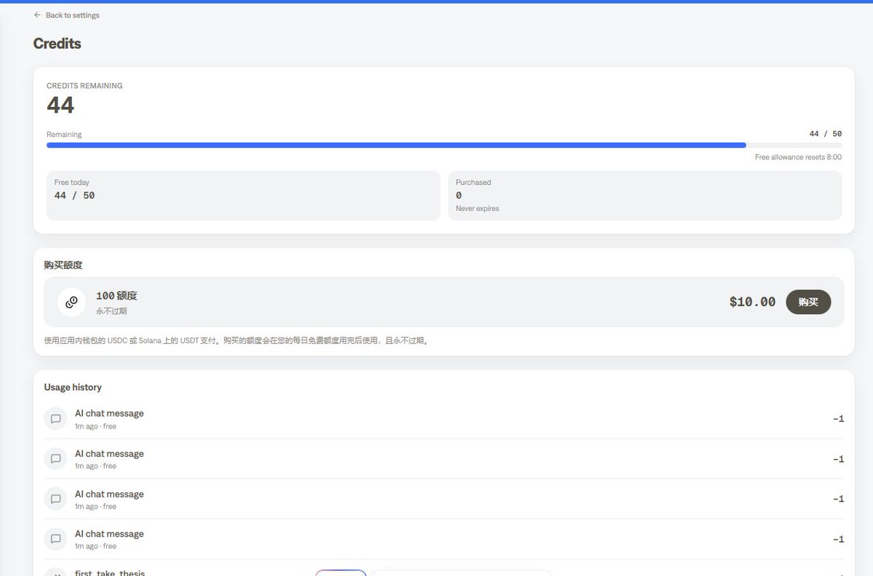
Task: Click the "Purchased" label
Action: (x=474, y=183)
